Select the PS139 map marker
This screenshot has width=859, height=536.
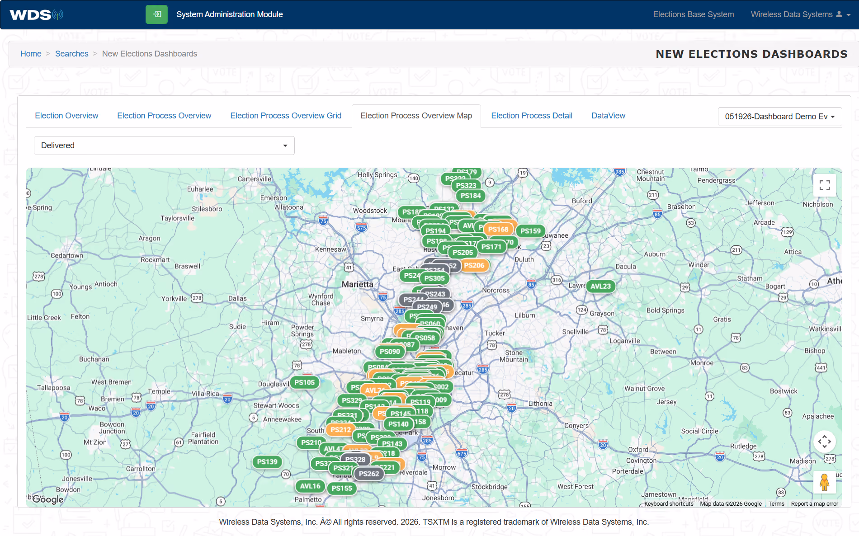[x=267, y=462]
